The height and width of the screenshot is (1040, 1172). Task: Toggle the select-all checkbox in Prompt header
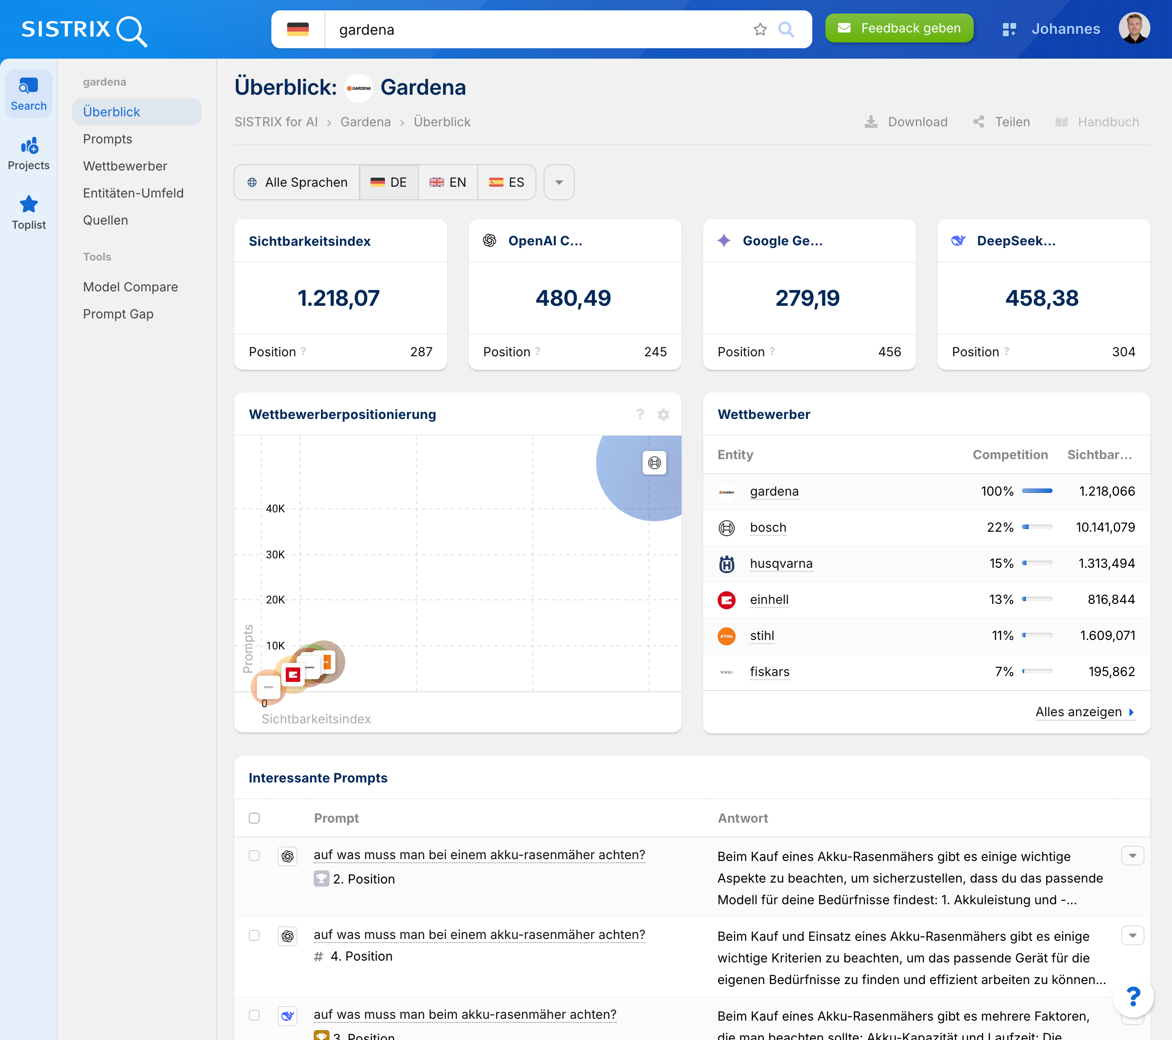(x=254, y=818)
